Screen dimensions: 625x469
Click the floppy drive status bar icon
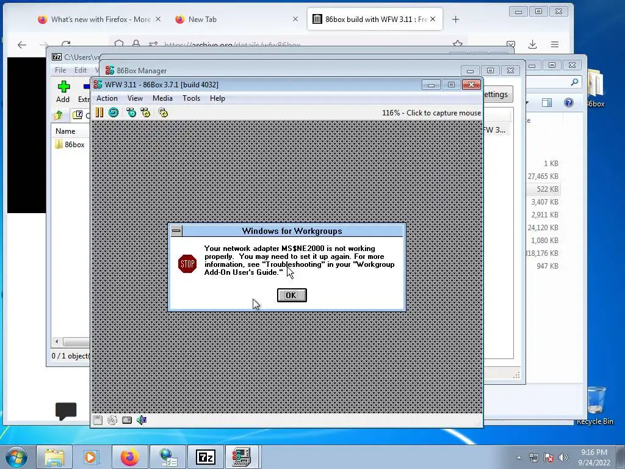pos(98,420)
